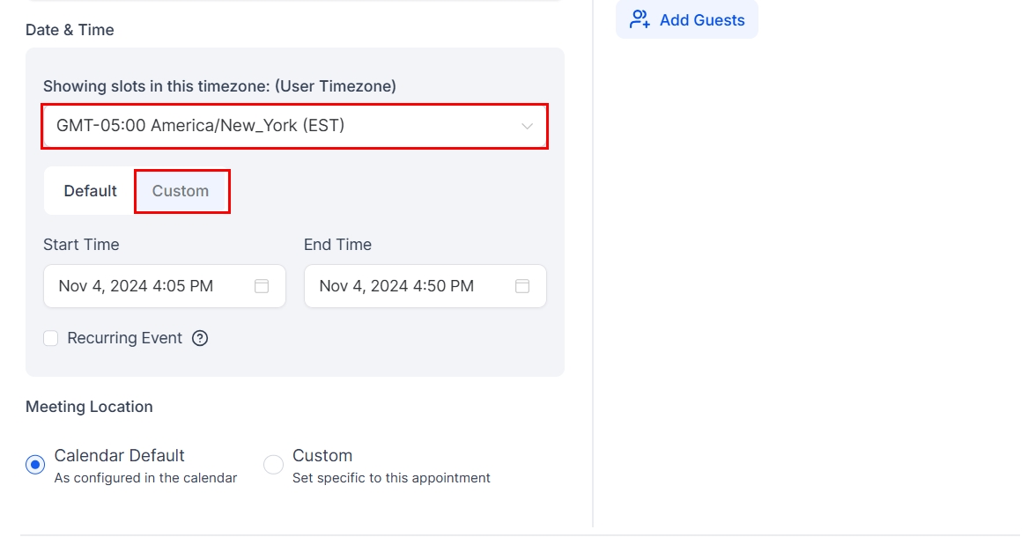The image size is (1028, 537).
Task: Switch to the Default time tab
Action: point(90,191)
